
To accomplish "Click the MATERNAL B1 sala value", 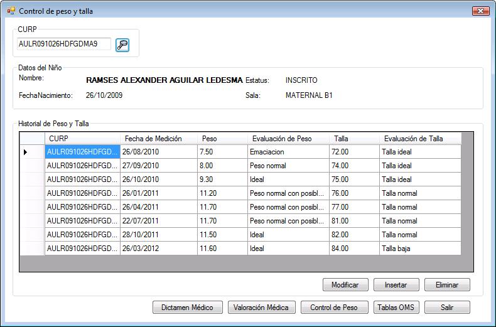I will point(309,95).
